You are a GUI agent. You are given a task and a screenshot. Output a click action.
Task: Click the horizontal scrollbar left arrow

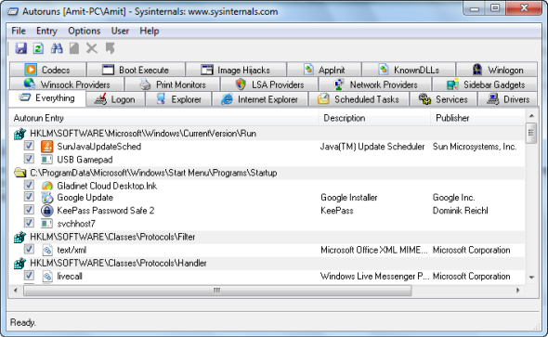point(16,291)
